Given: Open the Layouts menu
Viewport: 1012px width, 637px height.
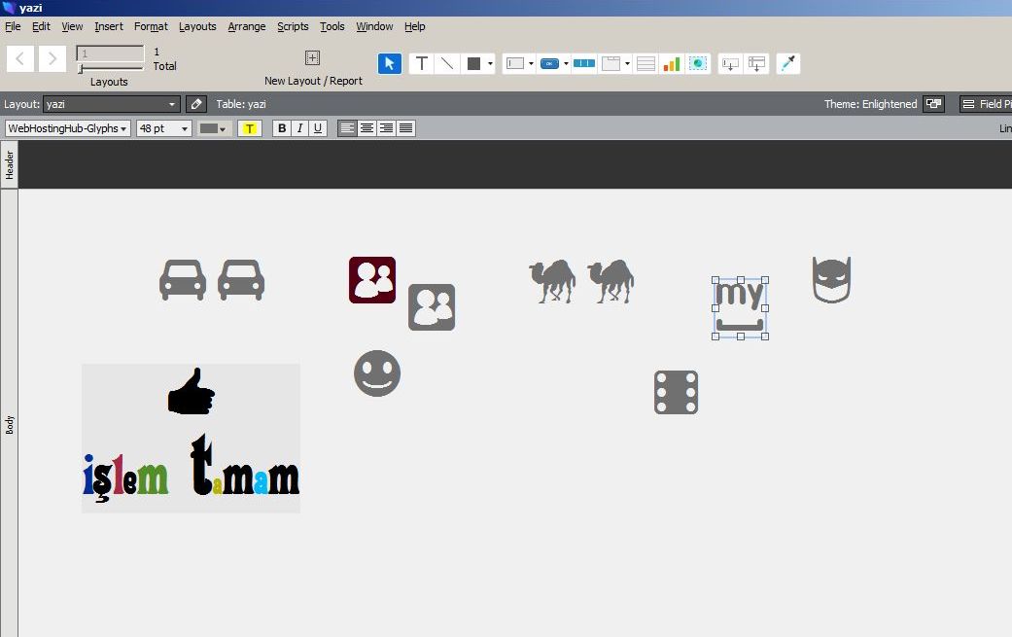Looking at the screenshot, I should coord(197,26).
